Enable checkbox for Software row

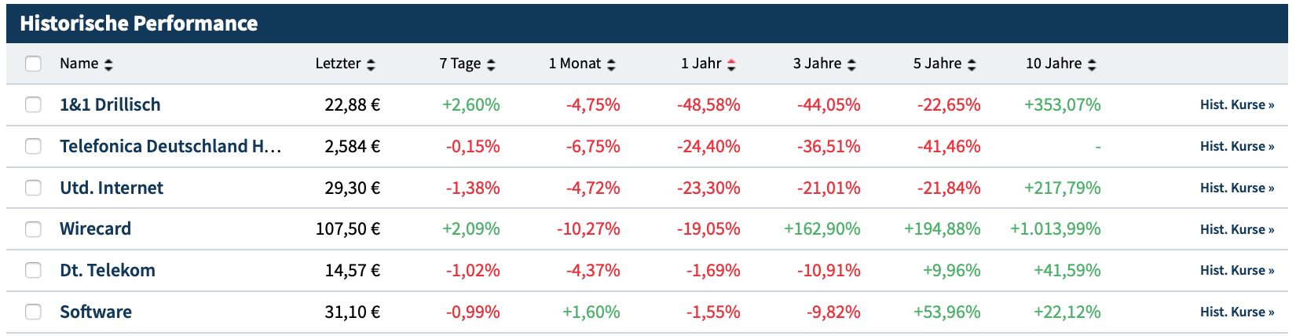(33, 312)
